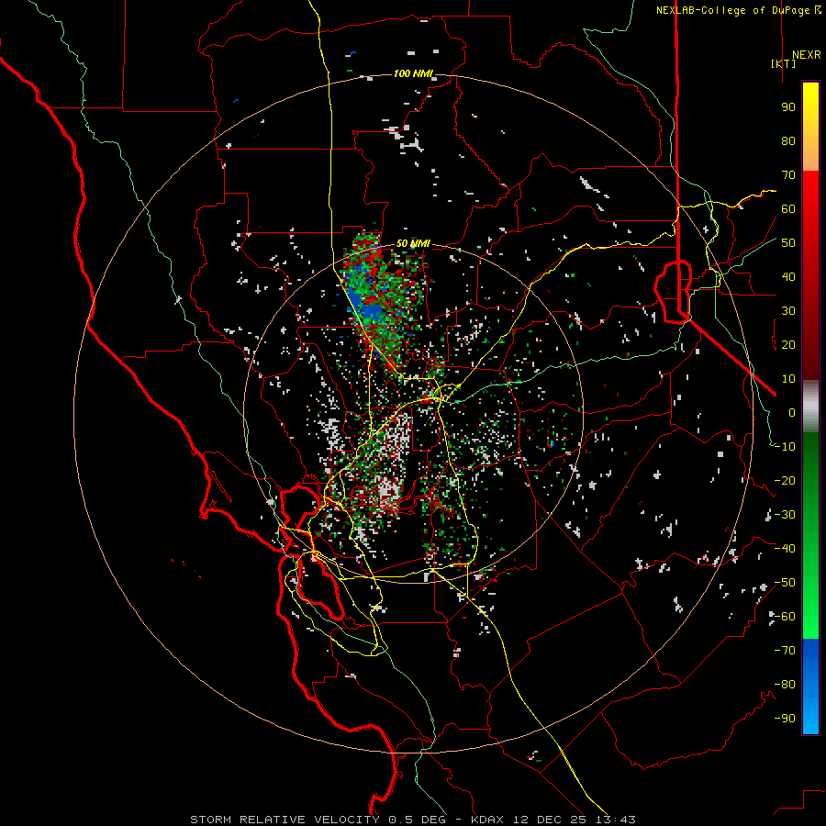Click the -20 value on the velocity scale
Screen dimensions: 826x826
[x=785, y=481]
